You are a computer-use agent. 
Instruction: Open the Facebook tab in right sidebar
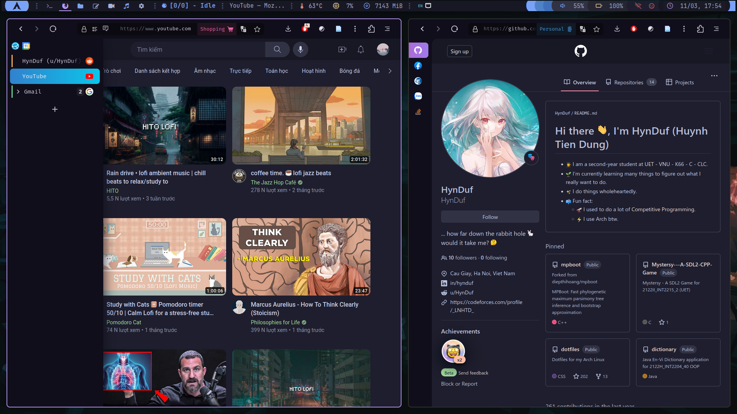(418, 66)
